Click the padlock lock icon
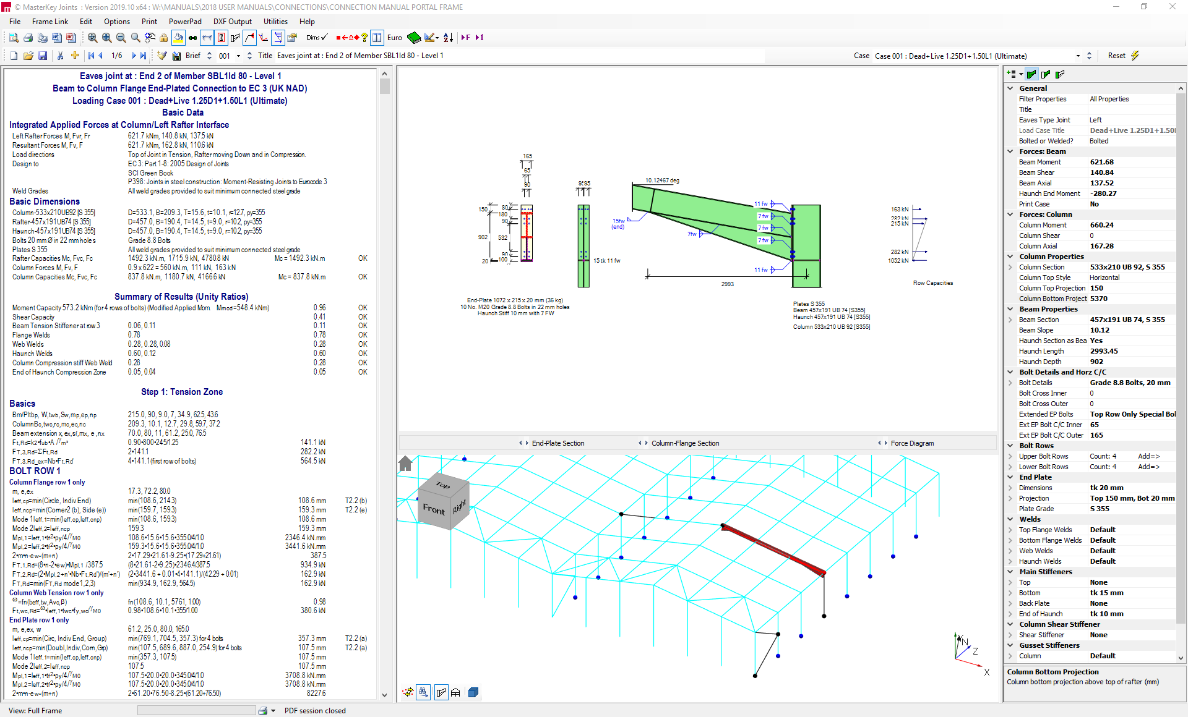 click(164, 38)
